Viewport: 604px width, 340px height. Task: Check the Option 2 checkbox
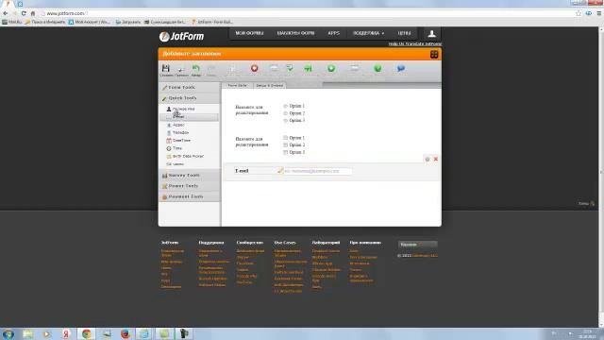285,144
